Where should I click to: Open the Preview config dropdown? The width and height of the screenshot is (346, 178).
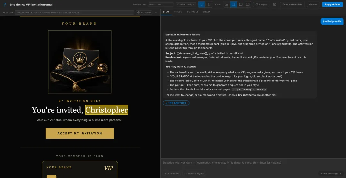(186, 4)
